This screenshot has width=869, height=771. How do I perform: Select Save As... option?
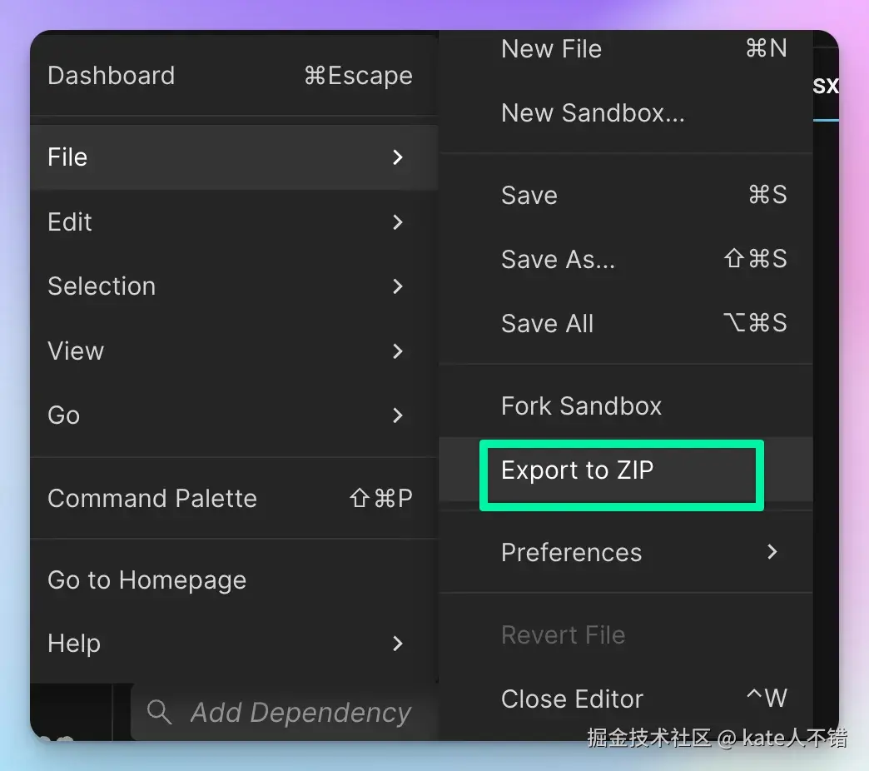[x=626, y=260]
